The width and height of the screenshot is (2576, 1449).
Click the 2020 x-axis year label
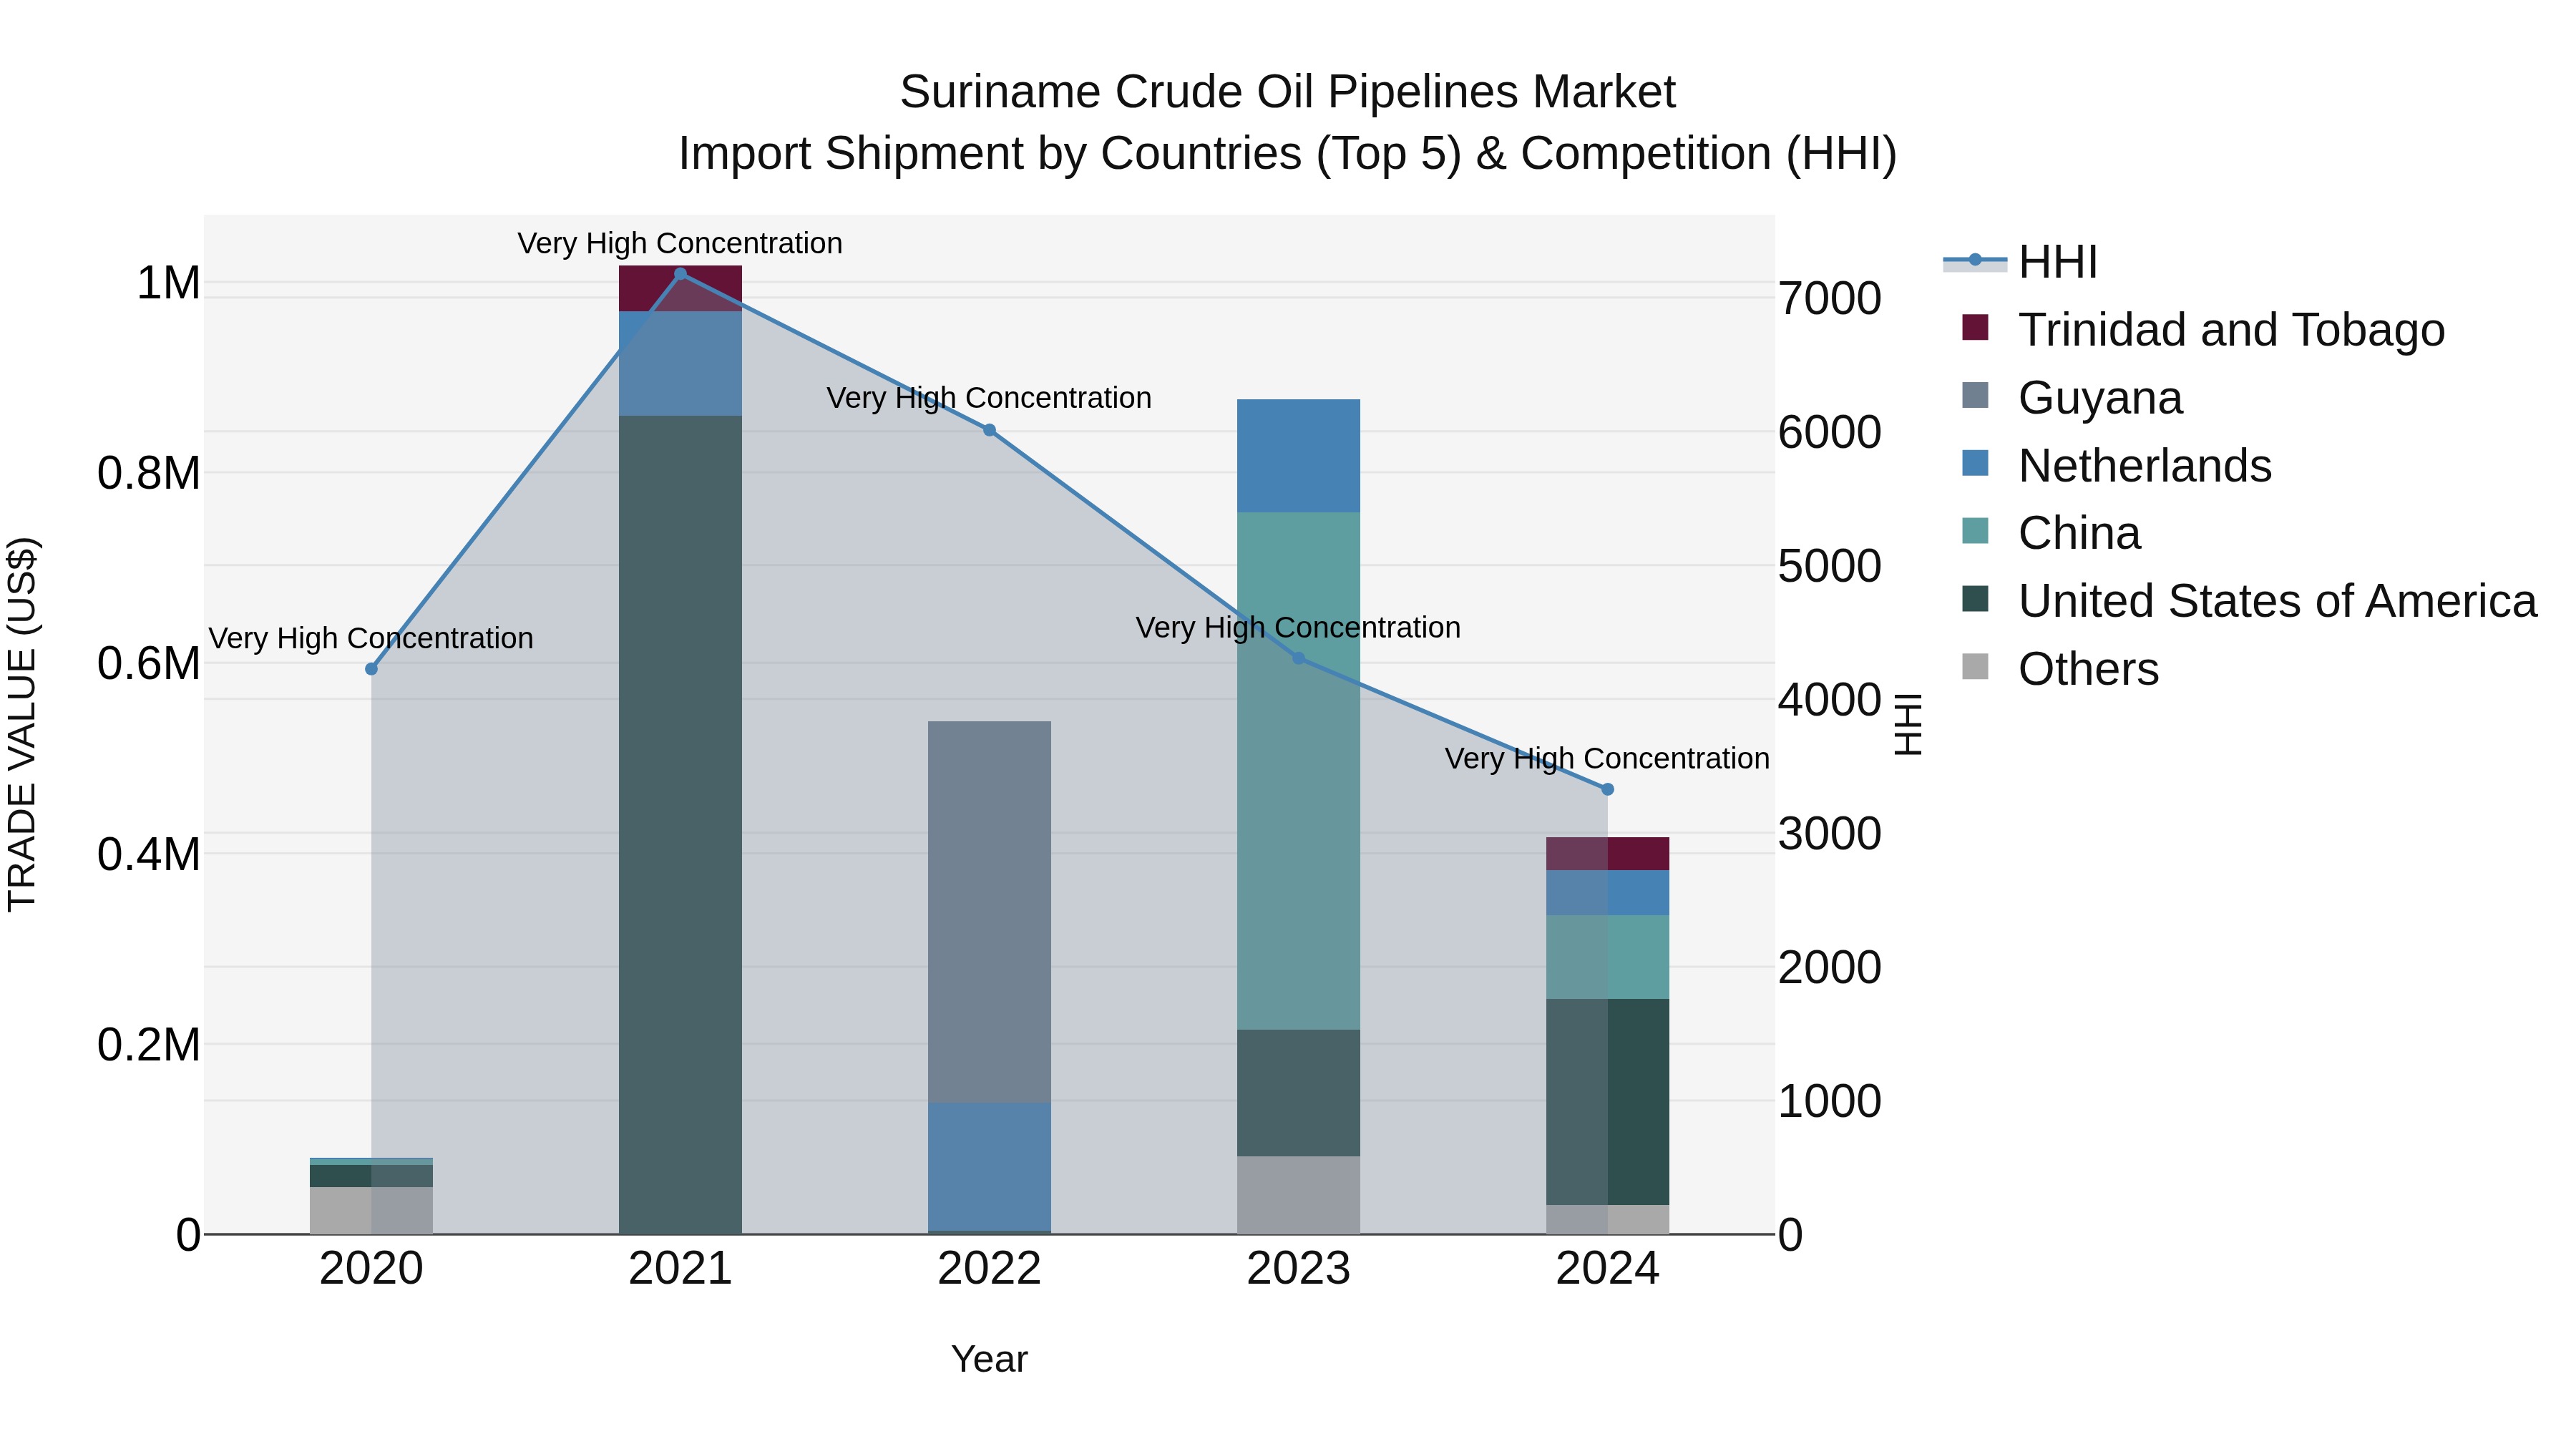pyautogui.click(x=372, y=1269)
